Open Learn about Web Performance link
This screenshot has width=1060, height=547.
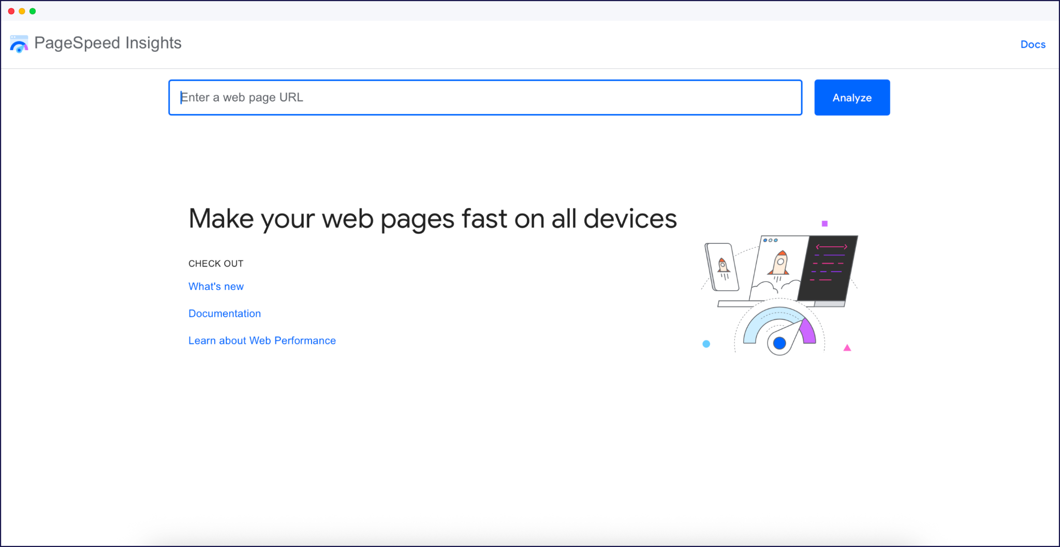click(x=262, y=341)
